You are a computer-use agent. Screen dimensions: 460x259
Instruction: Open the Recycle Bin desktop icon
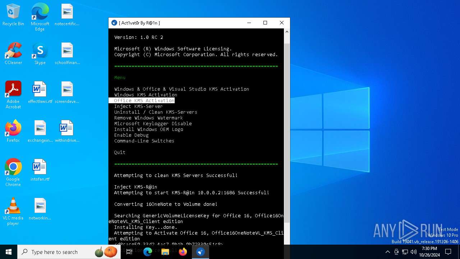pyautogui.click(x=13, y=15)
